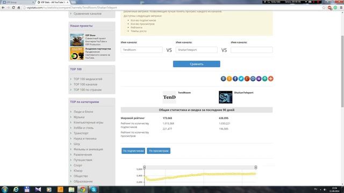Open the Путешествия category
Image resolution: width=344 pixels, height=193 pixels.
pyautogui.click(x=83, y=160)
